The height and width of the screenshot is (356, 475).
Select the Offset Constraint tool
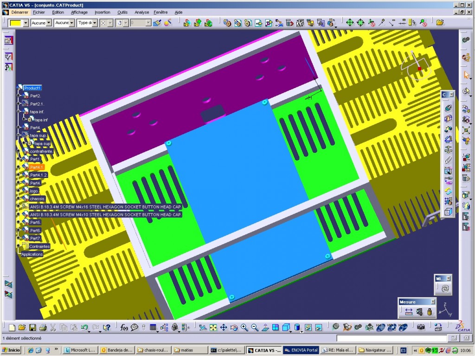pyautogui.click(x=449, y=129)
